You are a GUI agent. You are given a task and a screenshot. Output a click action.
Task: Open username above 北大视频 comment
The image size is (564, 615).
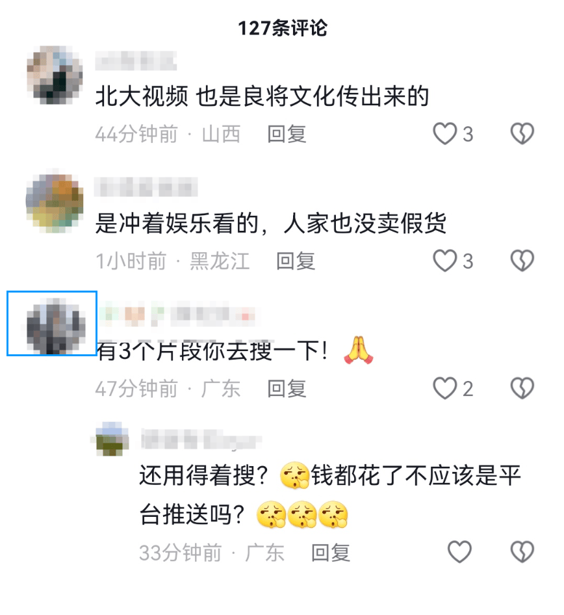[x=136, y=61]
